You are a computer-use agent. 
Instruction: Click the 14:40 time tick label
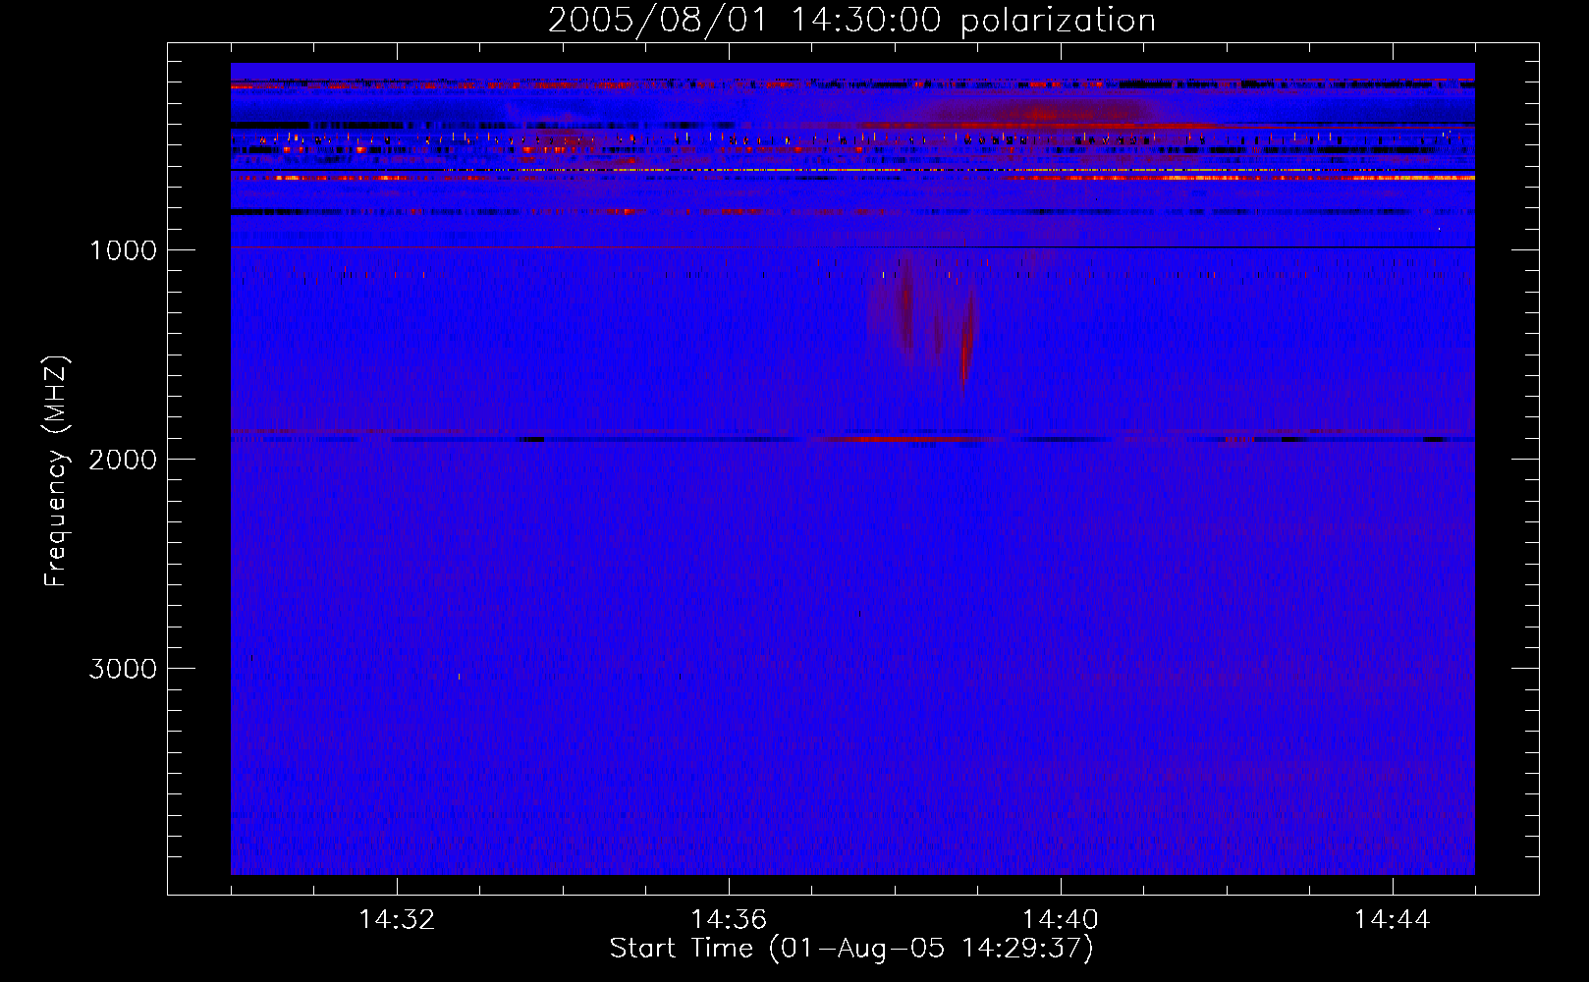1061,919
